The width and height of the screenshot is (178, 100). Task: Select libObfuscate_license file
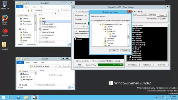coord(49,27)
